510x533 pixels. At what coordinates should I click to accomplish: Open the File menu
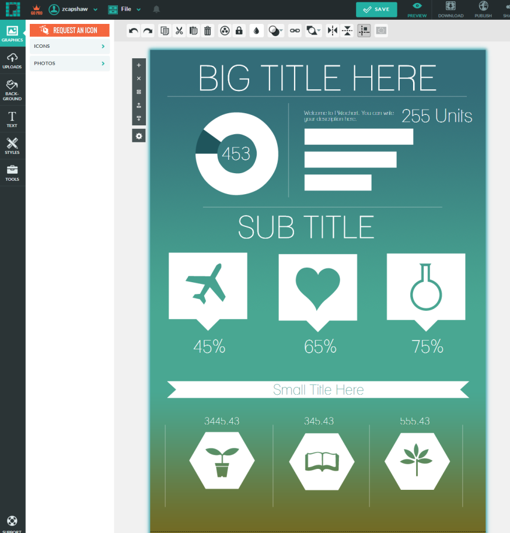tap(124, 9)
